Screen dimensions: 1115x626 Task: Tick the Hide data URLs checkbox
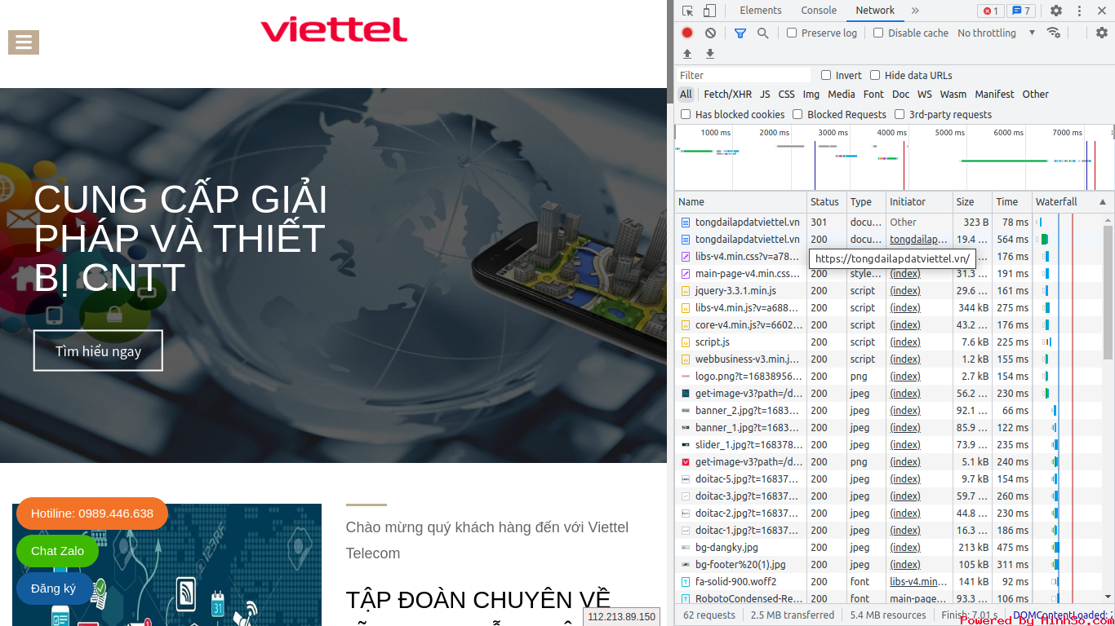tap(875, 75)
